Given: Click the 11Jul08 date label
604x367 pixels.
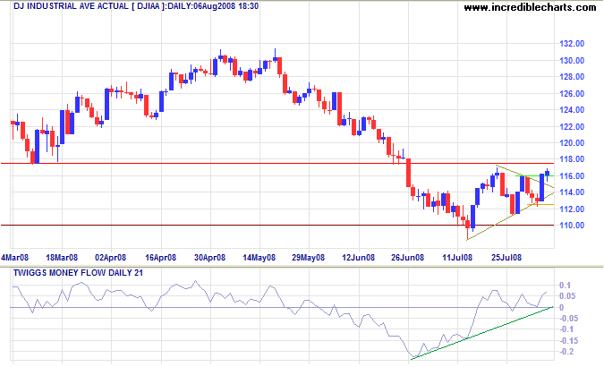Looking at the screenshot, I should [x=457, y=258].
